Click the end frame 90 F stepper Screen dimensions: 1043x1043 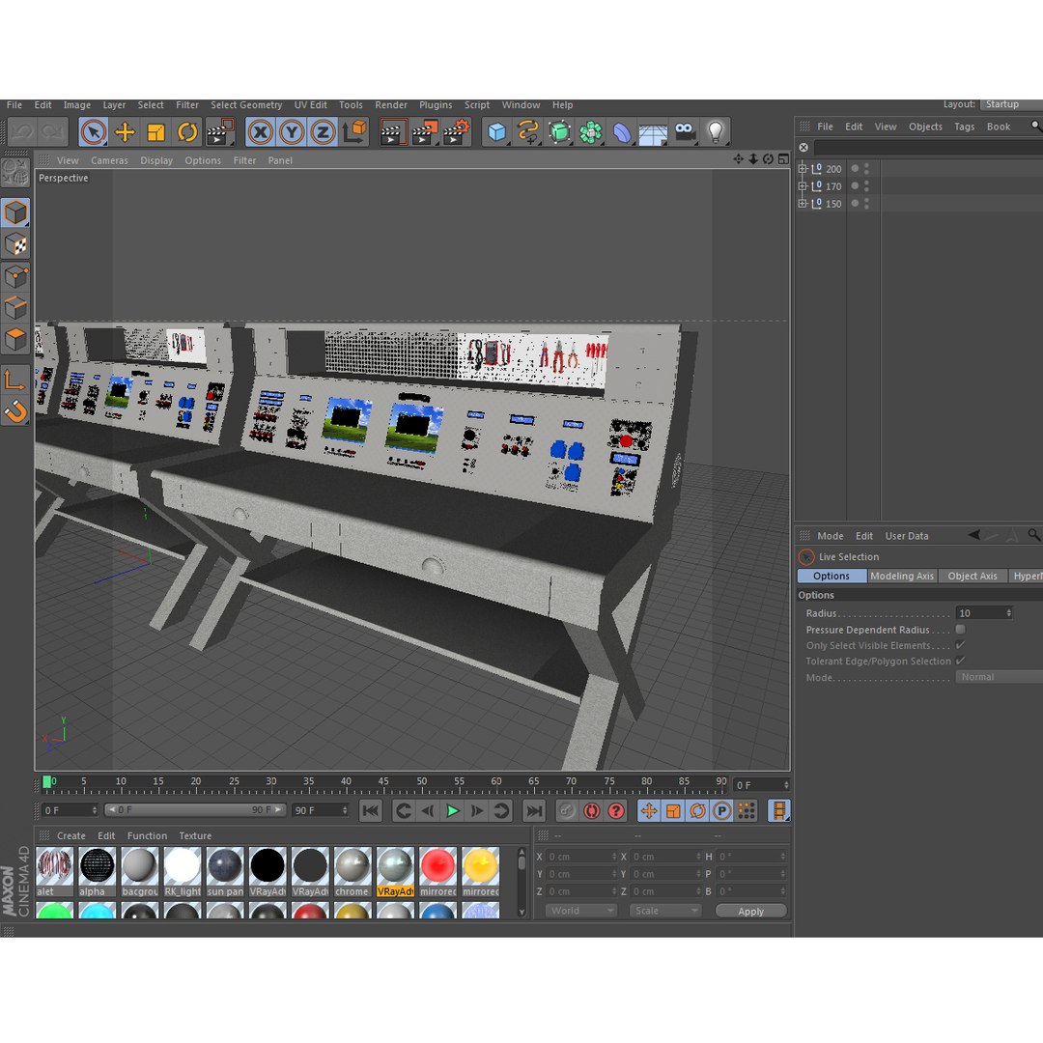345,810
